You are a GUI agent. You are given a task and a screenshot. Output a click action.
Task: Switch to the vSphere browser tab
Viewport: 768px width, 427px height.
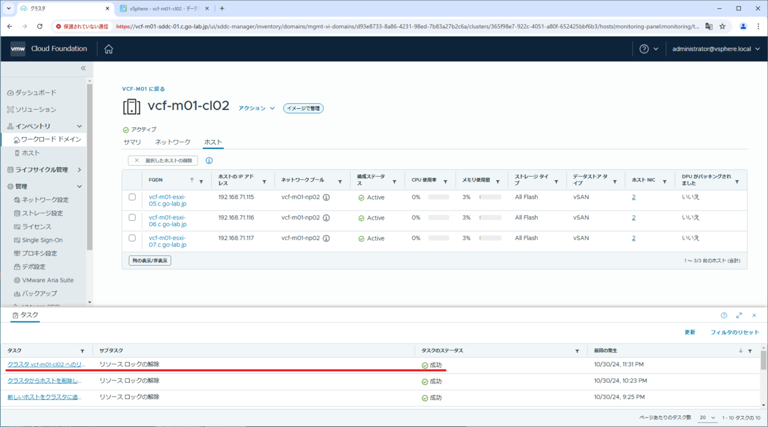(x=163, y=8)
